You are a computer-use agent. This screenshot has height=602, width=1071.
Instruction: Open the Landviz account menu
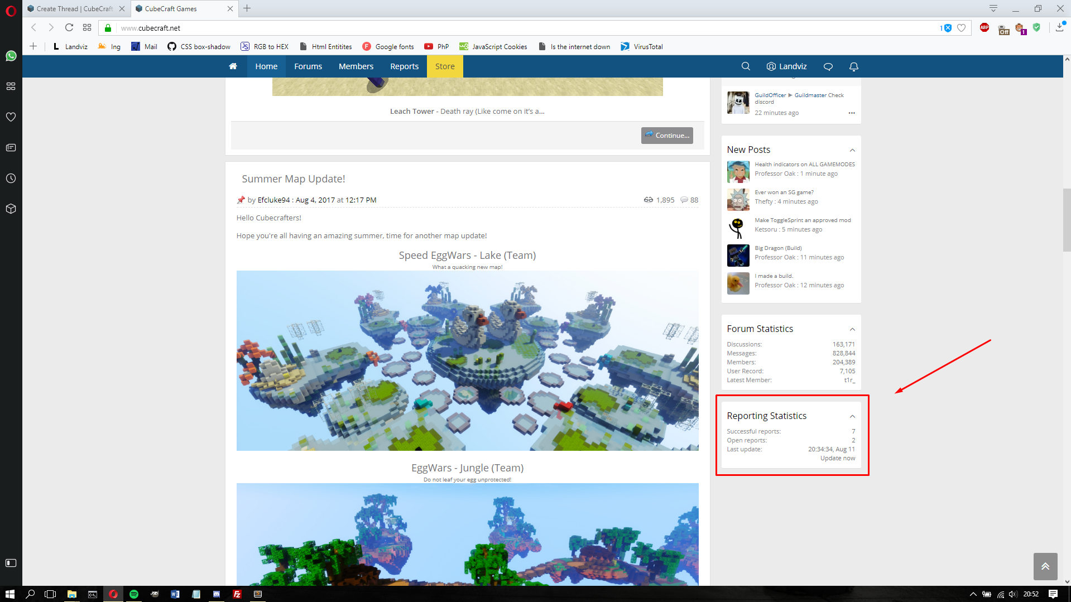point(787,66)
